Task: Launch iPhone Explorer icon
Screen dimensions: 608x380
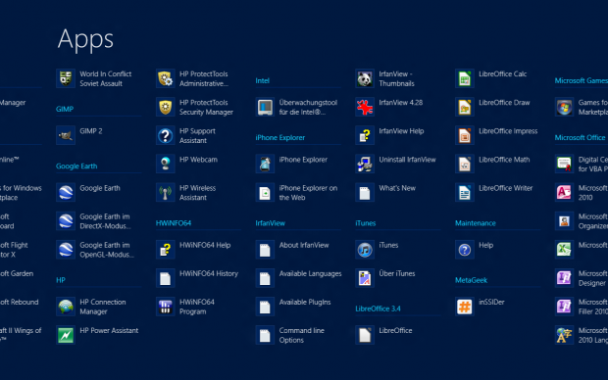Action: tap(265, 165)
